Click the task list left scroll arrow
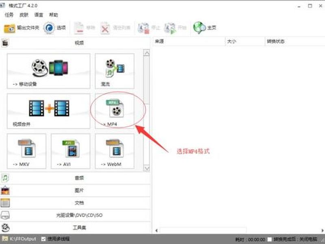Image resolution: width=325 pixels, height=244 pixels. point(156,231)
